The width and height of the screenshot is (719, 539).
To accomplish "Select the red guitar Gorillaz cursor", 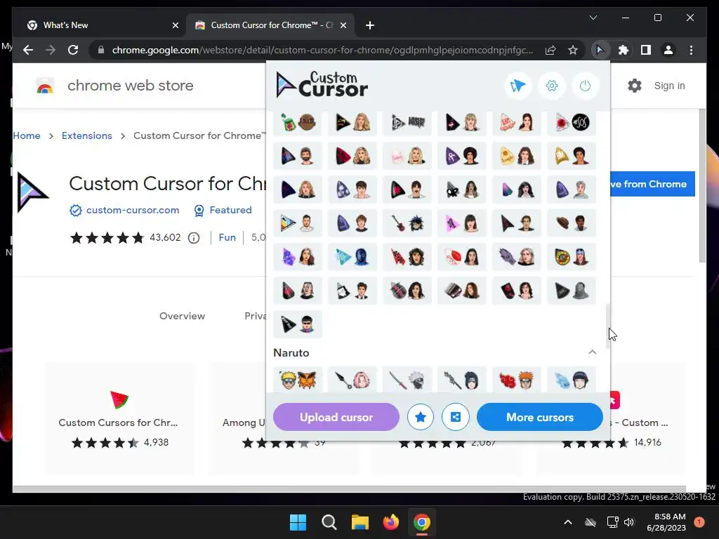I will (x=407, y=223).
